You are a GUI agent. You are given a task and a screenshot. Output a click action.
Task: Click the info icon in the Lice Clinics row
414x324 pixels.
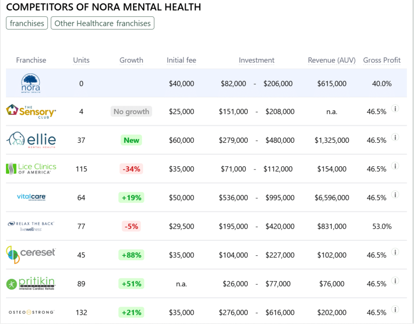395,166
